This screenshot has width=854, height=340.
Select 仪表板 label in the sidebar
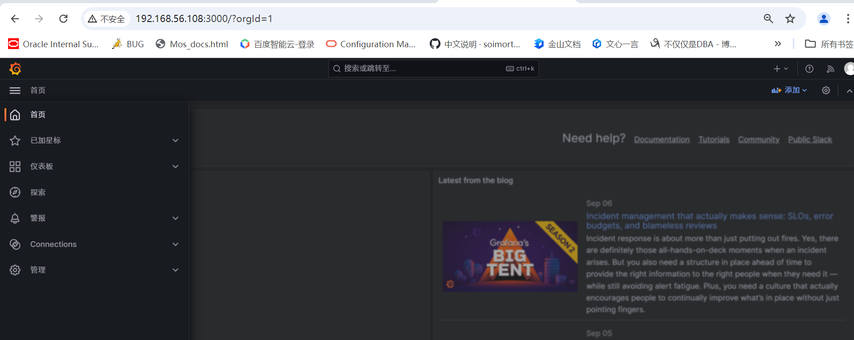tap(41, 166)
